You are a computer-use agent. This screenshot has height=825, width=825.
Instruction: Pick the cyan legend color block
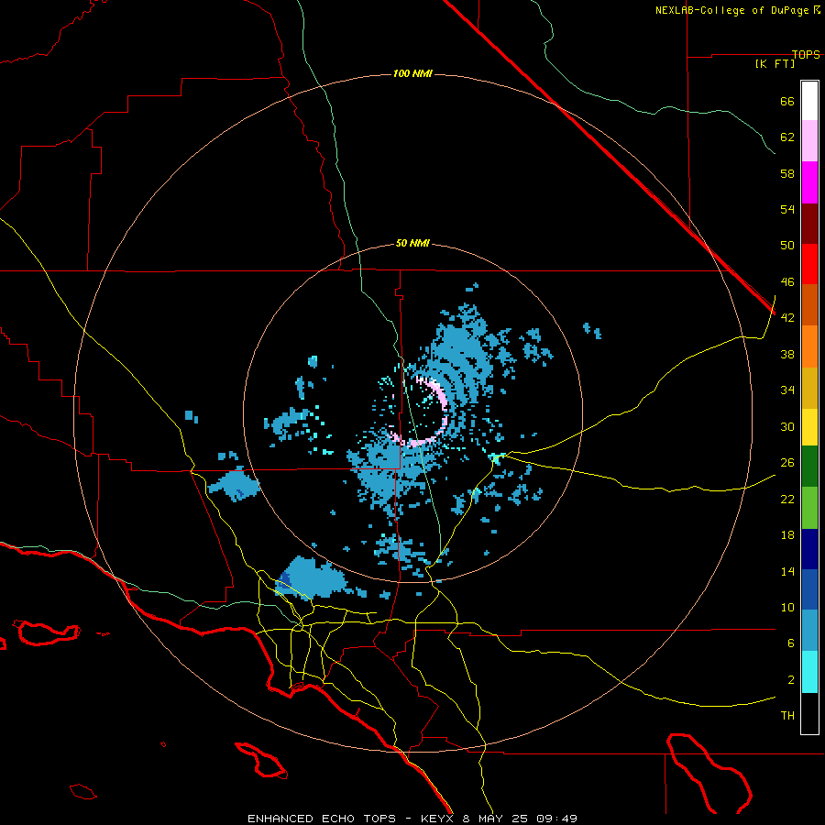[x=809, y=672]
